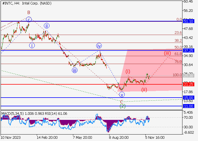198x141 pixels.
Task: Select the Fibonacci 50.0 level label
Action: coord(178,47)
